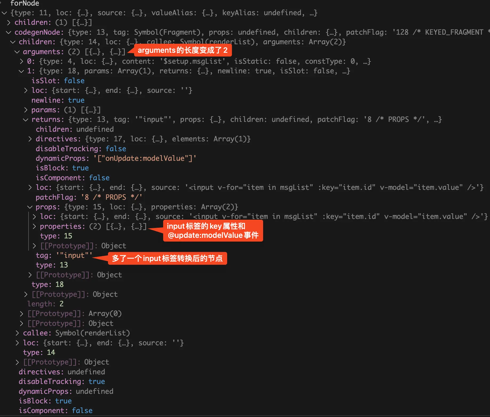Screen dimensions: 490x417
Task: Click the red @update:modelValue annotation callout
Action: pos(213,231)
